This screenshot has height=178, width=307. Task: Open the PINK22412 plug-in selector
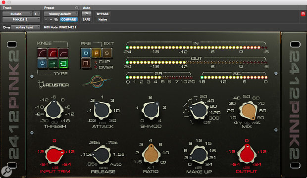(21, 20)
